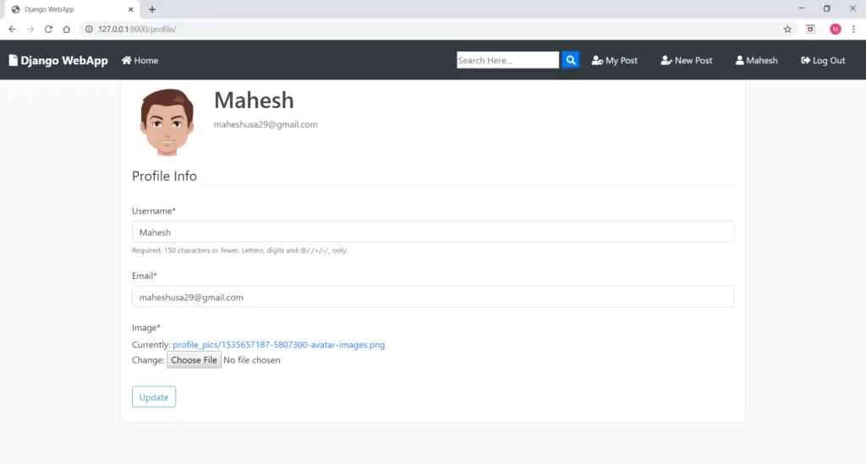The width and height of the screenshot is (866, 464).
Task: Click the browser back arrow
Action: pyautogui.click(x=12, y=29)
